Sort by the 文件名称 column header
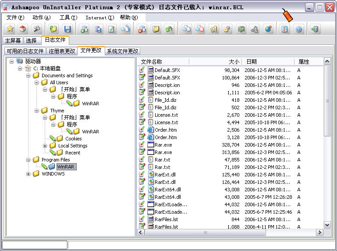This screenshot has height=251, width=337. 163,62
